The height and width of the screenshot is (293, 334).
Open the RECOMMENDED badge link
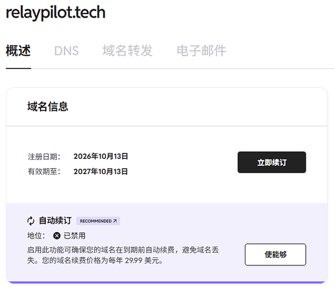pyautogui.click(x=98, y=221)
